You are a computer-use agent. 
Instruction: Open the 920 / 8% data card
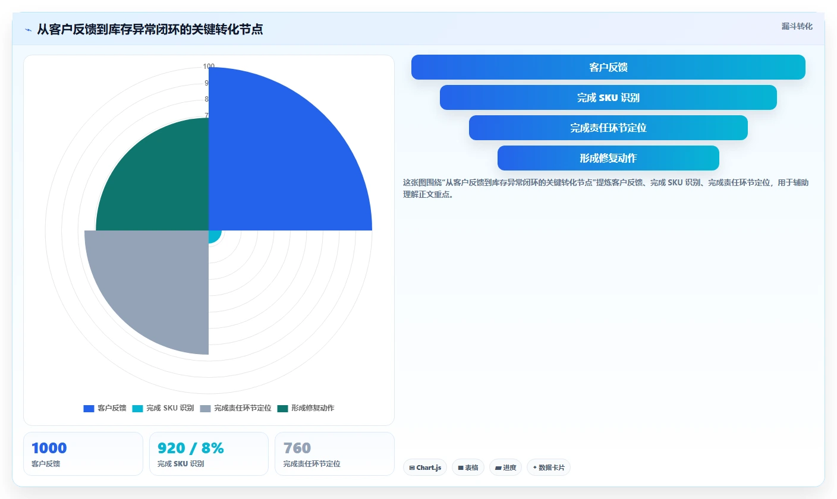[x=209, y=454]
